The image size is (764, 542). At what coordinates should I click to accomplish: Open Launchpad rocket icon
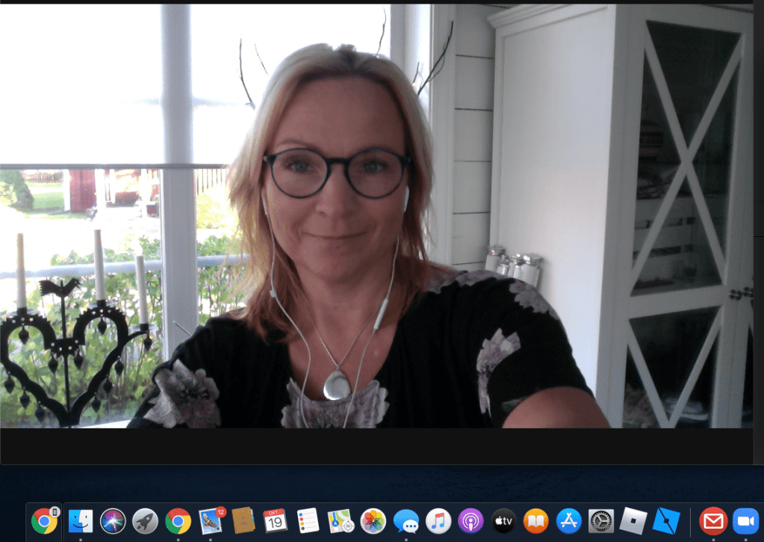(x=145, y=521)
